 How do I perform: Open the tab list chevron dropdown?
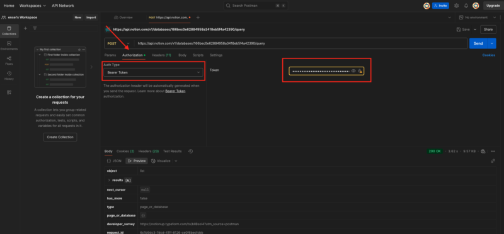tap(449, 18)
